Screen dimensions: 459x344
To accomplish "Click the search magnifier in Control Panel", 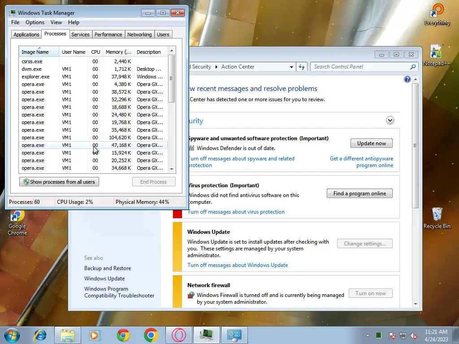I will pos(413,67).
